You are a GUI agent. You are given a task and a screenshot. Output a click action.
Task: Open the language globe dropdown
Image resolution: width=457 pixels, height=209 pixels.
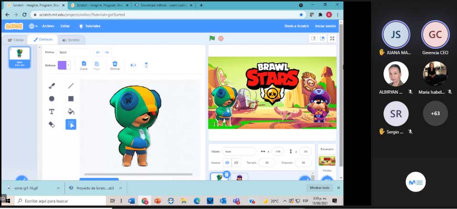pyautogui.click(x=33, y=26)
